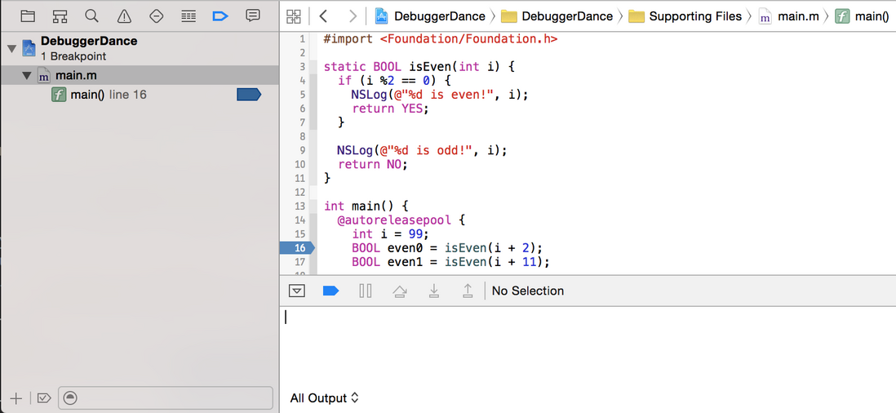Hide the debug area with the toggle icon
The height and width of the screenshot is (413, 896).
pos(296,291)
